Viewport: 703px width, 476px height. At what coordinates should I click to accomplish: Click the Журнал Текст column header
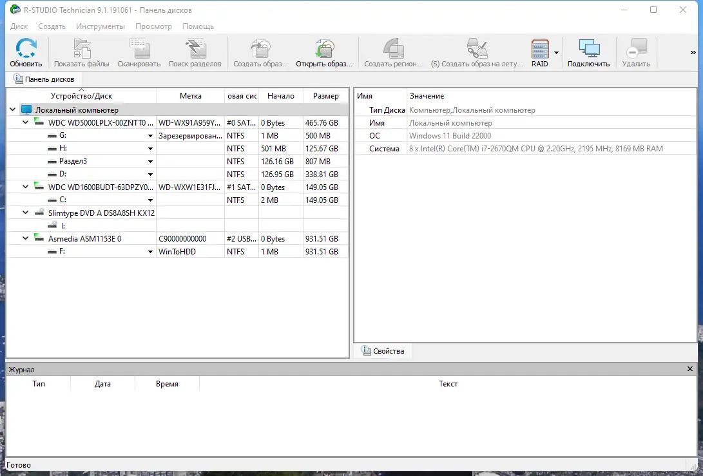(448, 384)
